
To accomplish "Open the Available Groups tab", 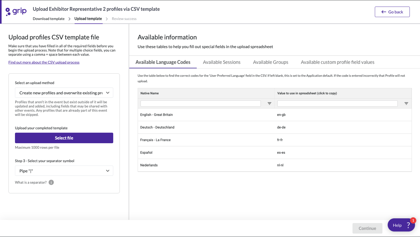I will [270, 62].
